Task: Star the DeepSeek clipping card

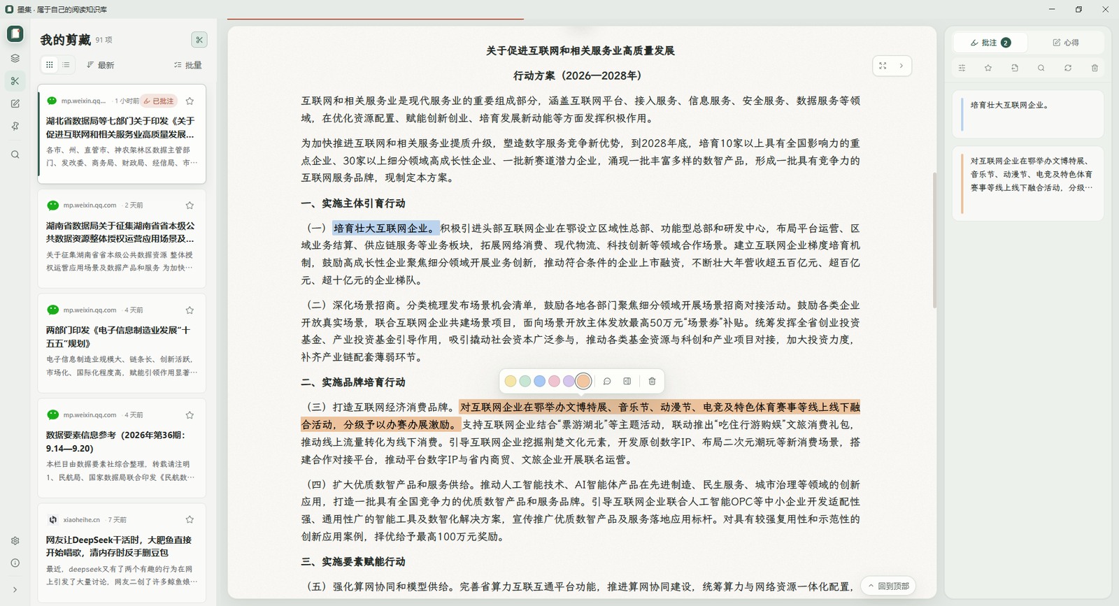Action: [x=190, y=519]
